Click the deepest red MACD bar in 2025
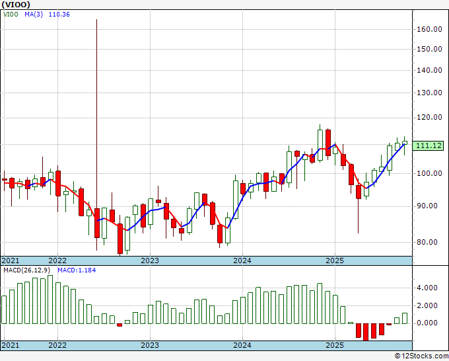The image size is (449, 361). [x=366, y=332]
